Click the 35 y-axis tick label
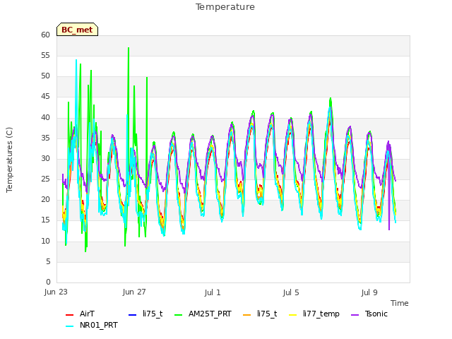Viewport: 452px width, 339px height. coord(45,138)
